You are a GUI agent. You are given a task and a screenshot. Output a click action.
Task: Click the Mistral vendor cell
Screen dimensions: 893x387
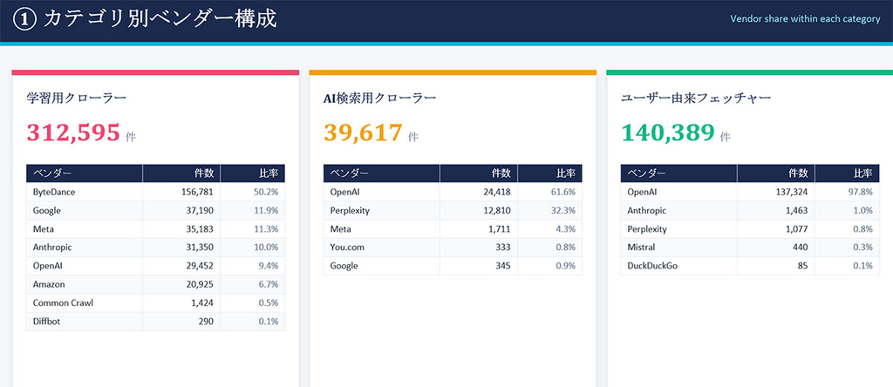click(678, 248)
